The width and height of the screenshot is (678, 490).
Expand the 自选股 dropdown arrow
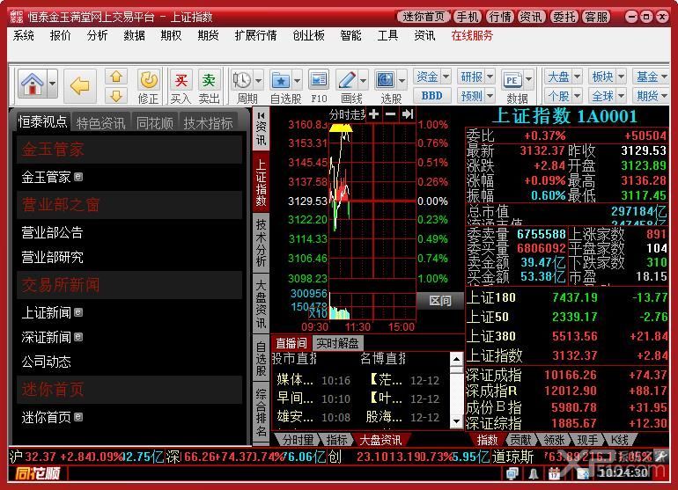[297, 80]
